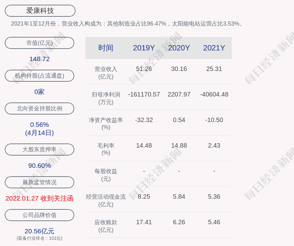Viewport: 294px width, 246px height.
Task: Select the 2020Y column header
Action: coord(179,48)
